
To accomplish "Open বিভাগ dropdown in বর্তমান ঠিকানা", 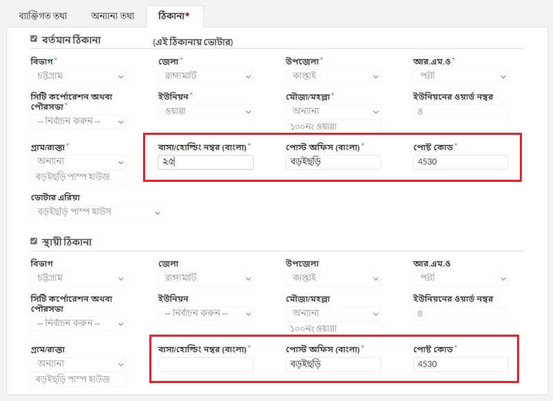I will [78, 76].
